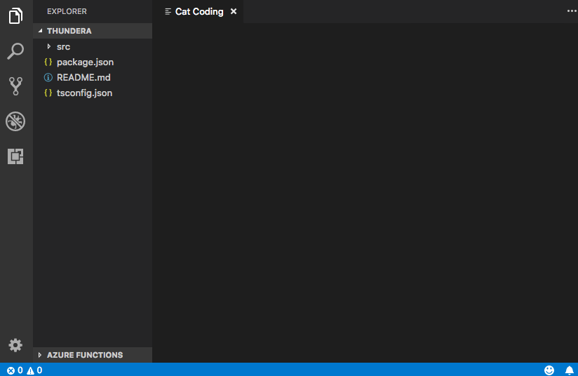The width and height of the screenshot is (578, 376).
Task: Open the Search view icon
Action: click(15, 51)
